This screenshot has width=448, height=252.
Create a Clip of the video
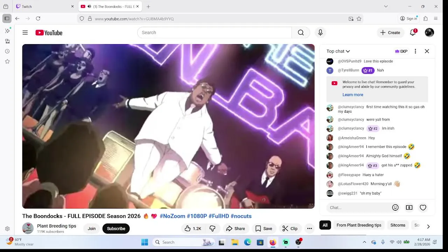(290, 229)
